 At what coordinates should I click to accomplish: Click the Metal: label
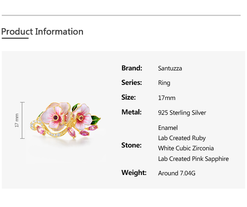[x=131, y=112]
